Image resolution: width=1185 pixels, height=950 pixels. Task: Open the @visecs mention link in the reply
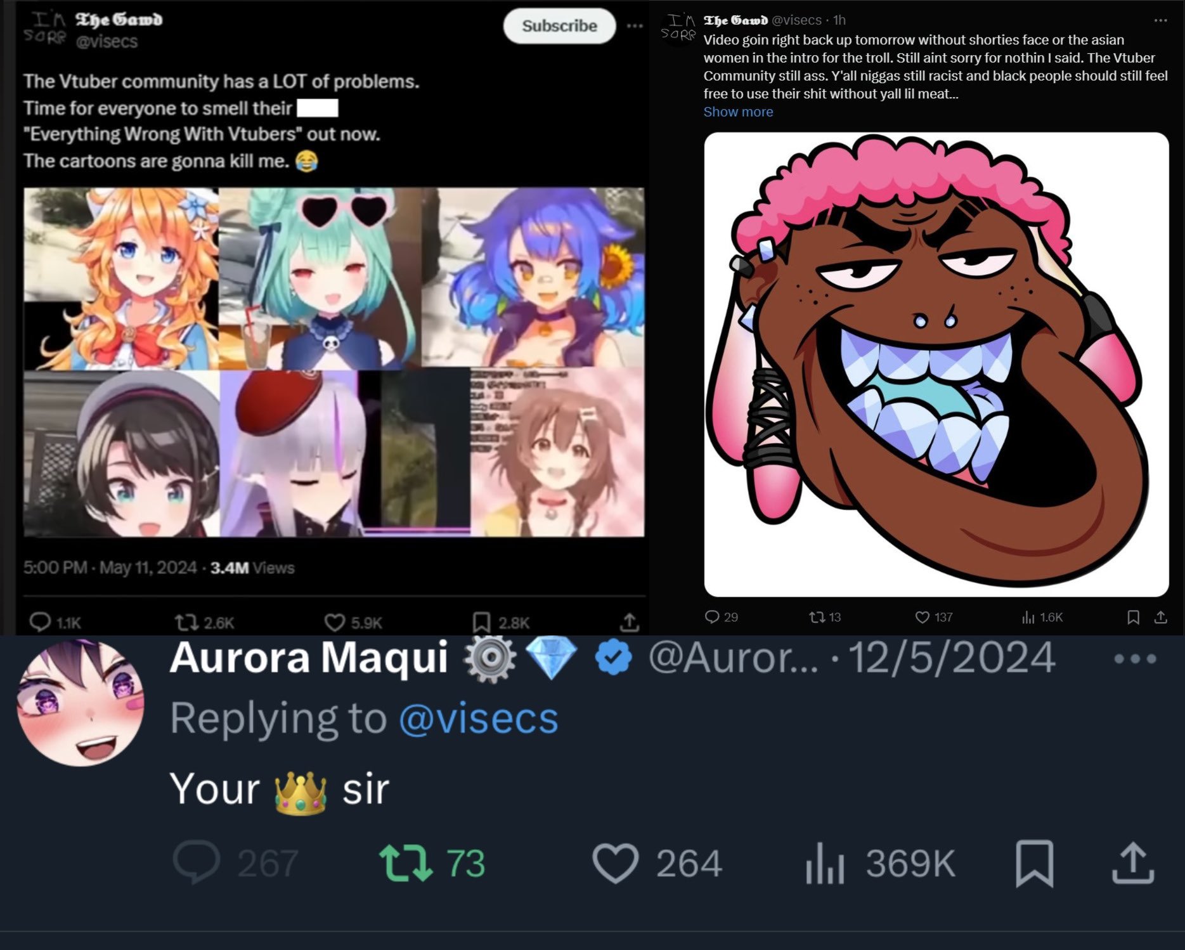point(479,719)
